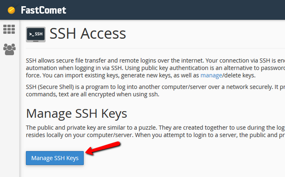This screenshot has width=285, height=177.
Task: Click the empty dark header bar area
Action: (x=175, y=10)
